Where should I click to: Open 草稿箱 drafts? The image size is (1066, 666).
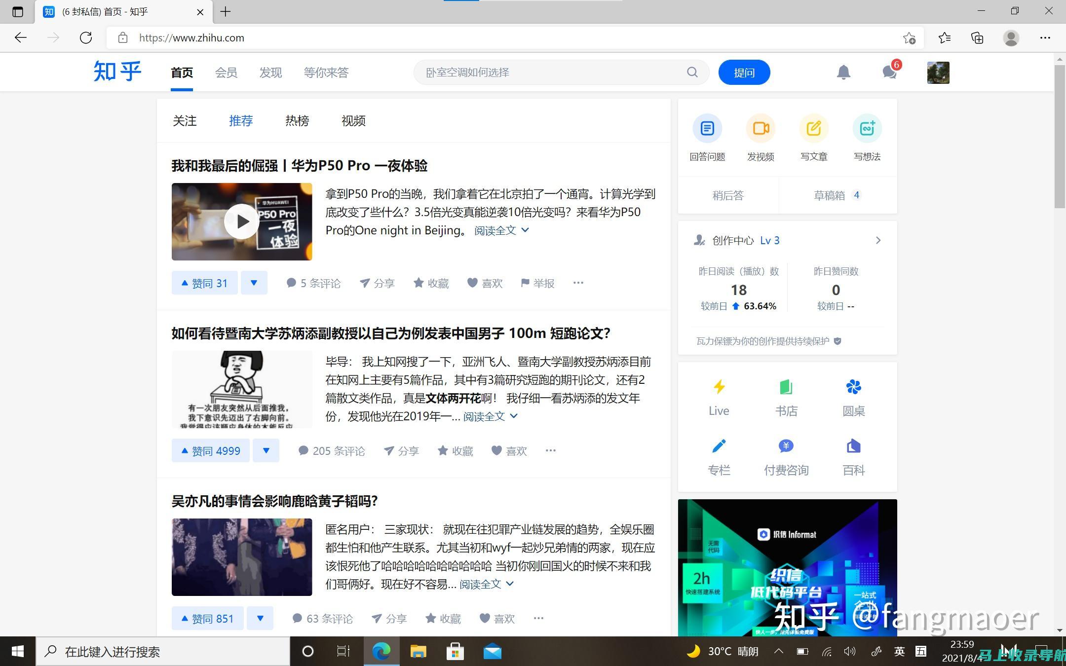tap(838, 195)
